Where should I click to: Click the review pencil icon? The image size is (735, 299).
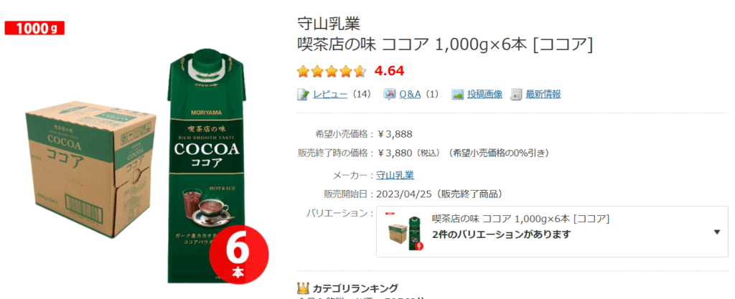click(304, 94)
